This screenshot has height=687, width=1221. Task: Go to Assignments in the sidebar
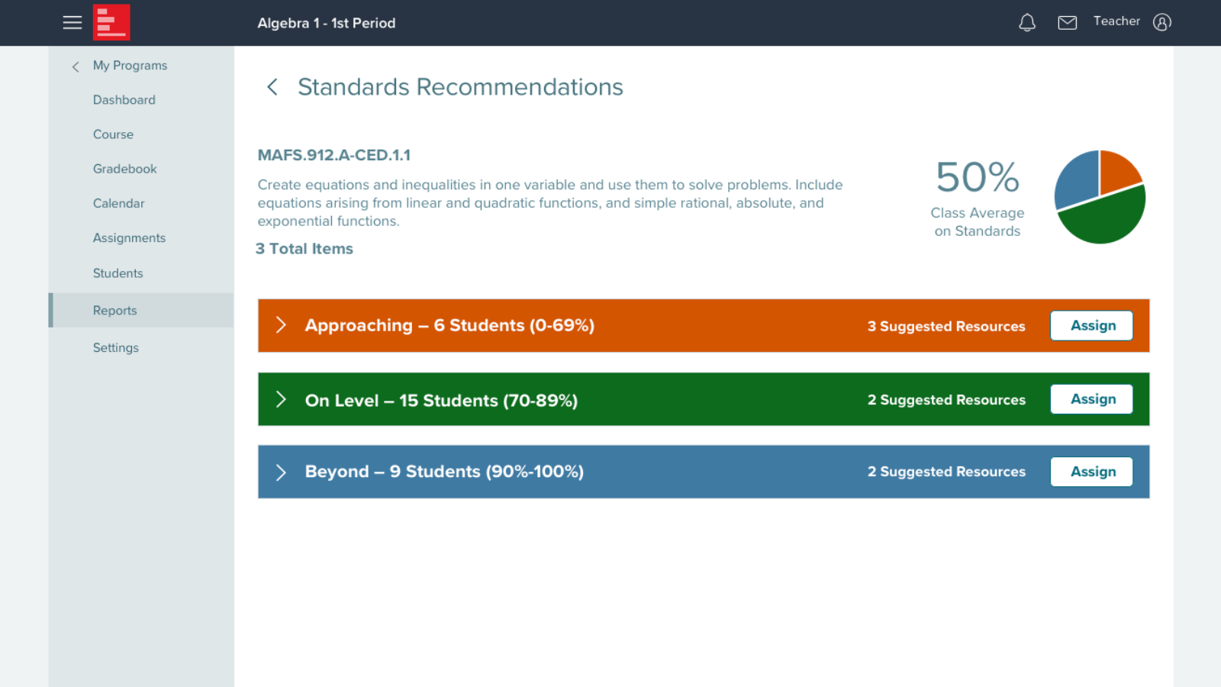click(x=129, y=238)
